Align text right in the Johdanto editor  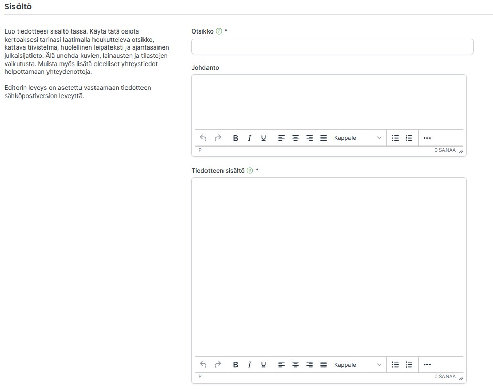tap(310, 138)
